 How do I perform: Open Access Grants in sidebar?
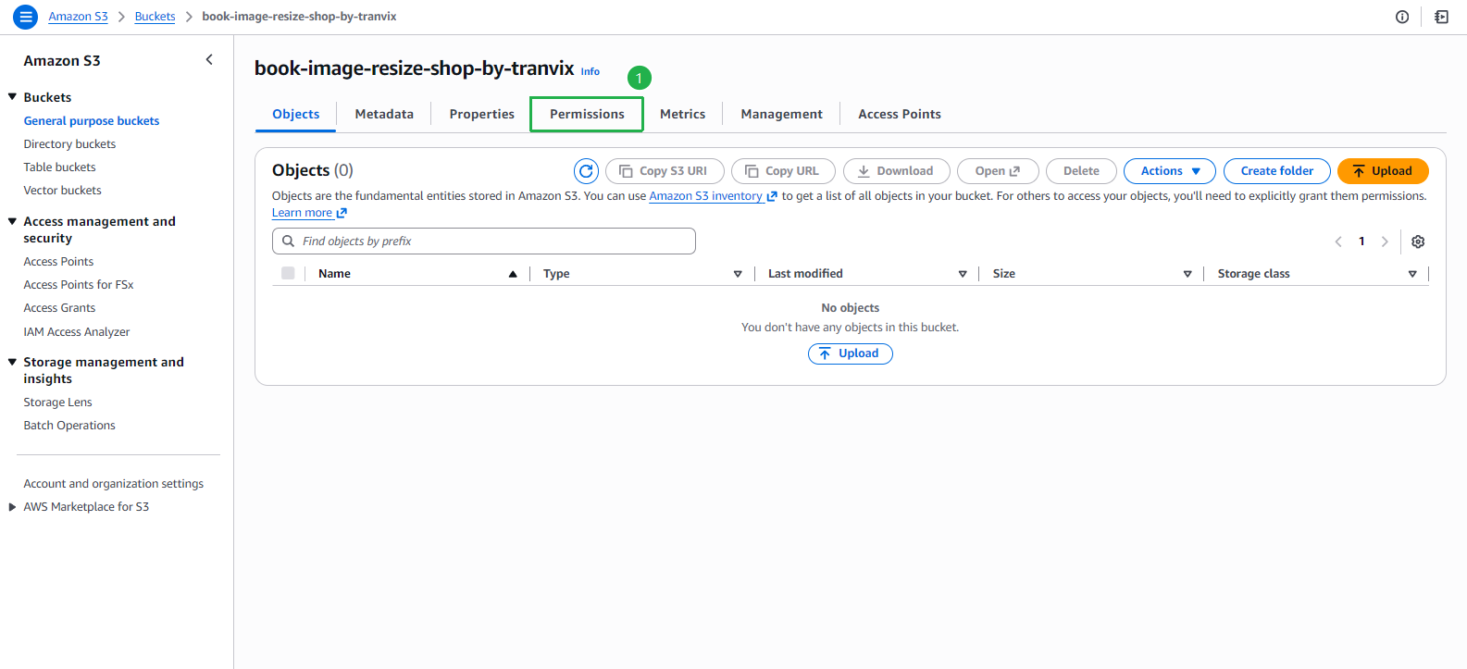[60, 308]
